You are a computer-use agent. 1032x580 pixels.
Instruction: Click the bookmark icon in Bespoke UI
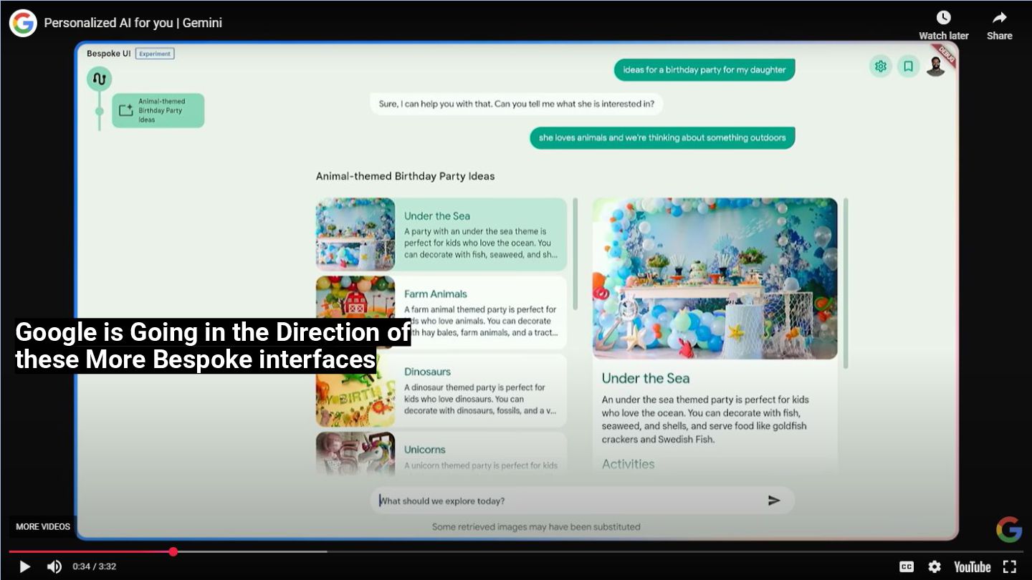pos(908,67)
